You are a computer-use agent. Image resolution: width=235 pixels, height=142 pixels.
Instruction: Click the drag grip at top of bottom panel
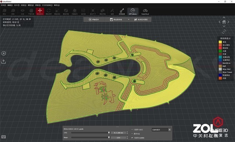117,127
